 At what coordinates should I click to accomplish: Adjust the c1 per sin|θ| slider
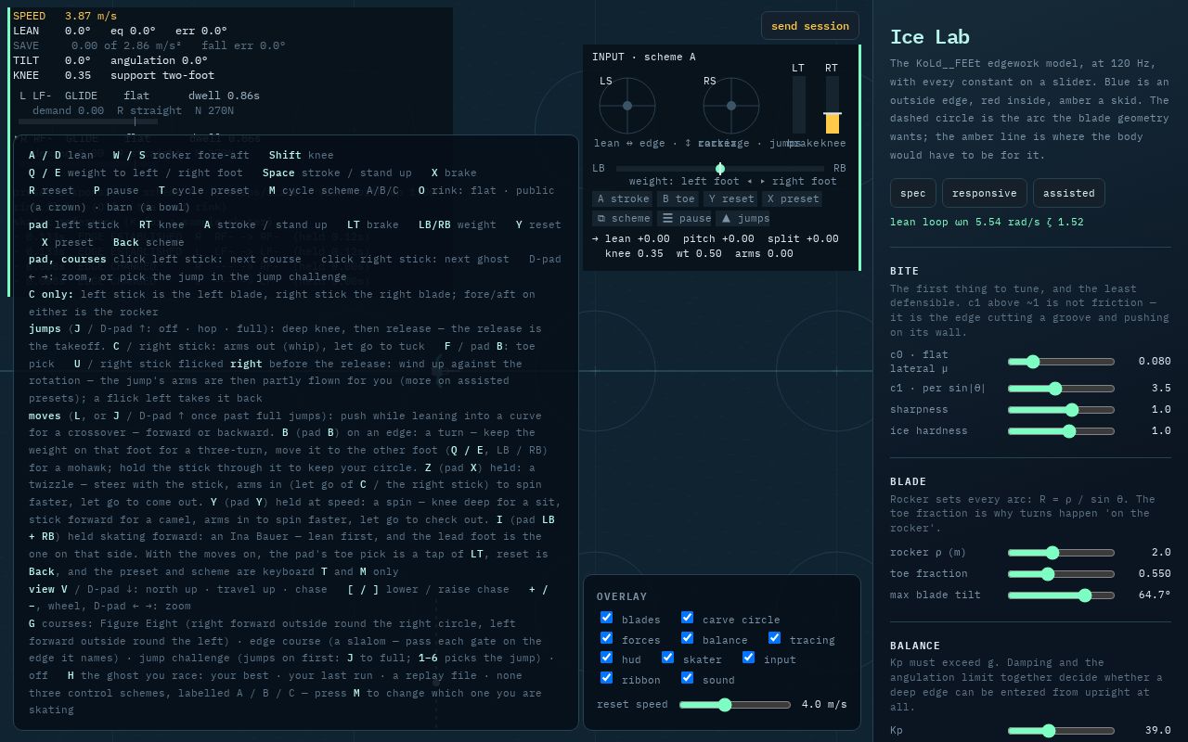coord(1061,389)
